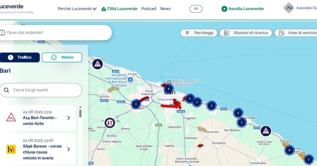Open the cluster of 4 near Mola di Bari

(x=238, y=113)
